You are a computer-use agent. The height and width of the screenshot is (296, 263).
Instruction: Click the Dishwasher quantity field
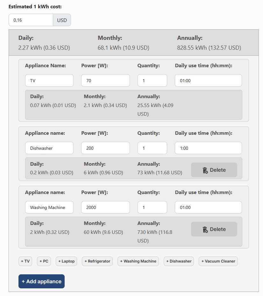point(152,148)
